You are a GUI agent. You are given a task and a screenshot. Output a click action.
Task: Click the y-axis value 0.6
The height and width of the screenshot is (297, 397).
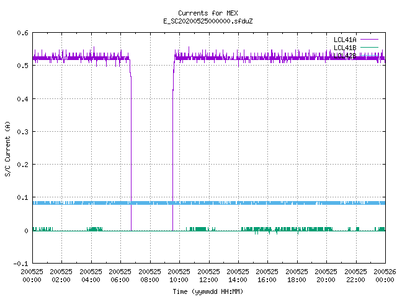[x=22, y=33]
